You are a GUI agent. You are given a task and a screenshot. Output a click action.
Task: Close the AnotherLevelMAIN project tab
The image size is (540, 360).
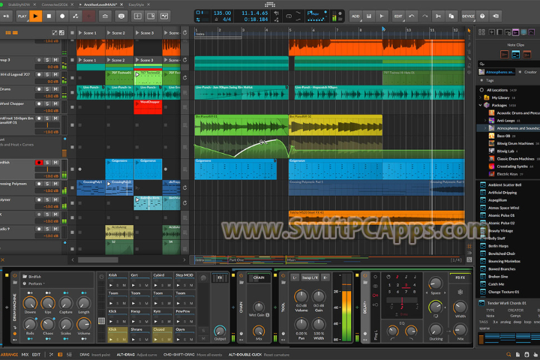[122, 4]
